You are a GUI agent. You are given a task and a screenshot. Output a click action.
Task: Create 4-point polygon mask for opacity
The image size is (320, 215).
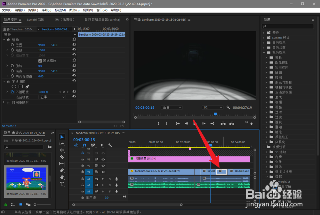tap(20, 87)
